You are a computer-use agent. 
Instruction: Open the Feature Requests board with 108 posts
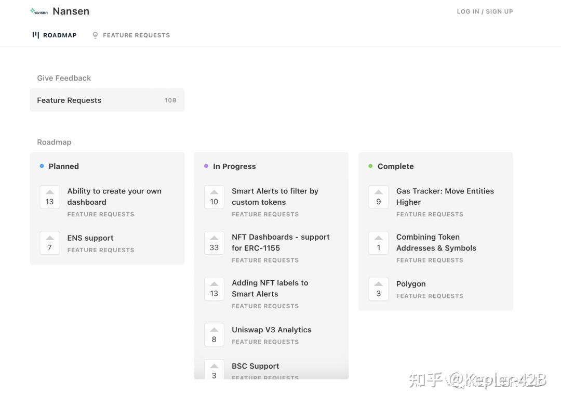[107, 100]
